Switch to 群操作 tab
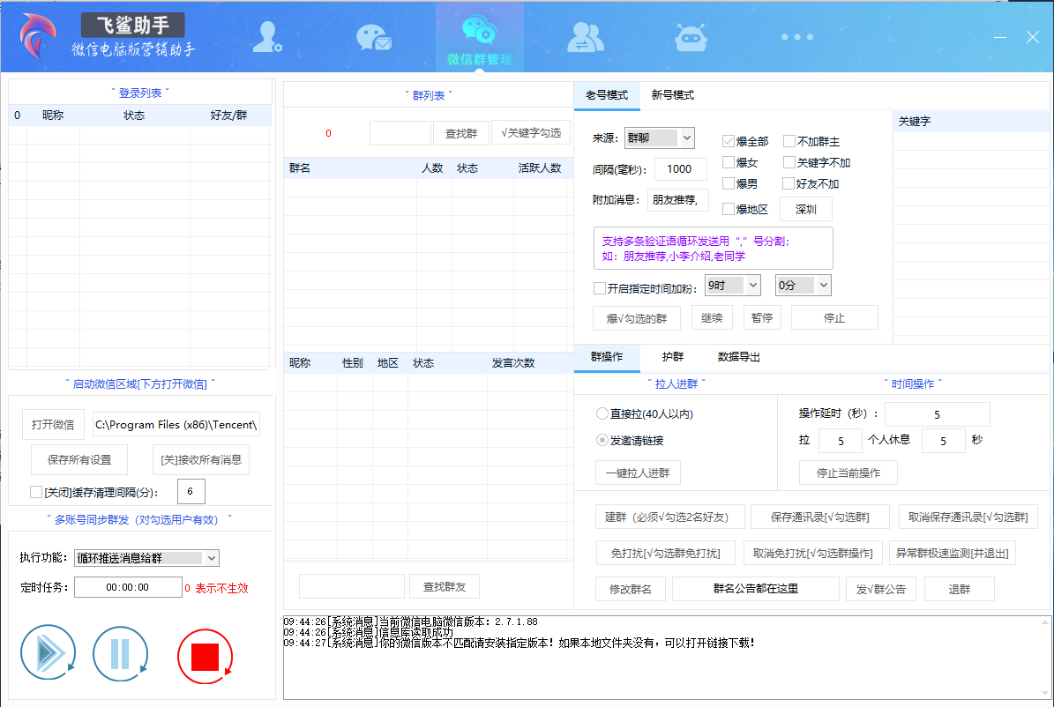 click(607, 357)
